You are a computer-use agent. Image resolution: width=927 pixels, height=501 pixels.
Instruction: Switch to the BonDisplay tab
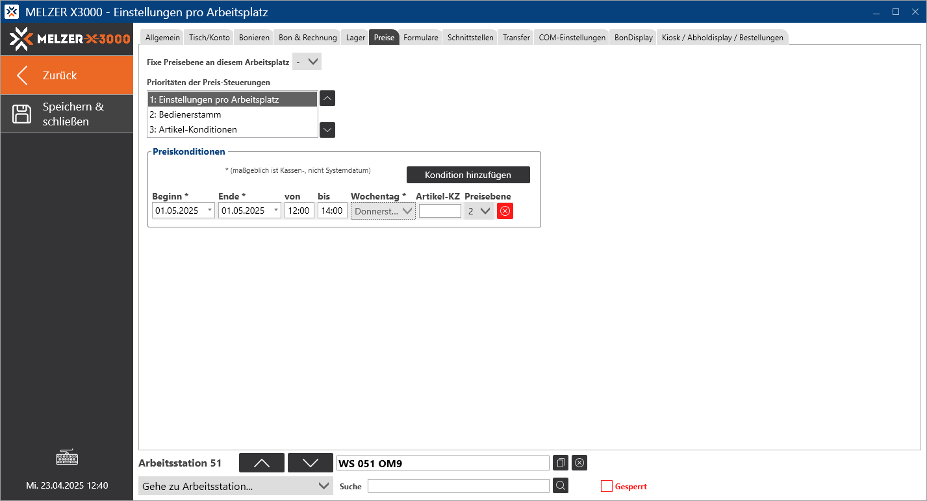tap(633, 38)
